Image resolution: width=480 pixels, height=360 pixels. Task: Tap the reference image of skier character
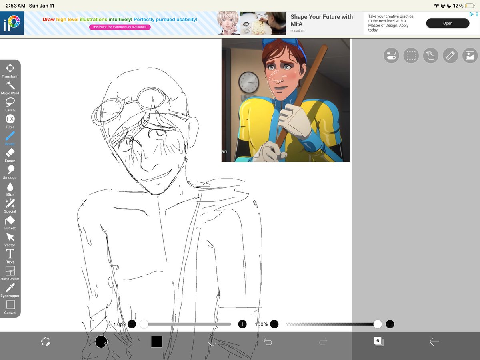[x=286, y=100]
